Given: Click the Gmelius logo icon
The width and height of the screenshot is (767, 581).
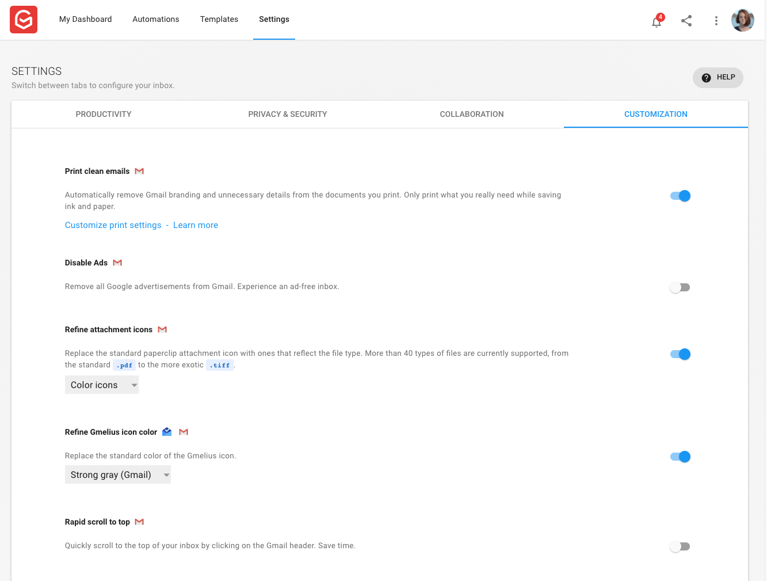Looking at the screenshot, I should [23, 19].
